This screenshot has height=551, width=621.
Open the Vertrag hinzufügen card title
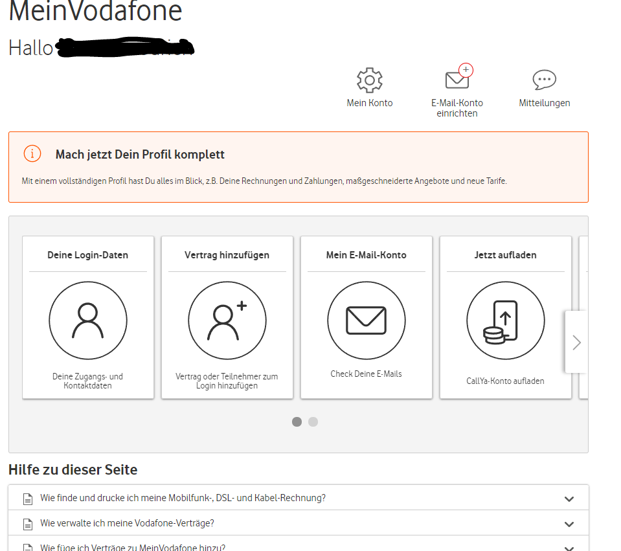tap(227, 255)
